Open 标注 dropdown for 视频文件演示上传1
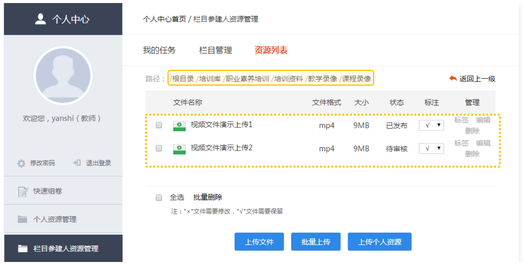 coord(431,125)
